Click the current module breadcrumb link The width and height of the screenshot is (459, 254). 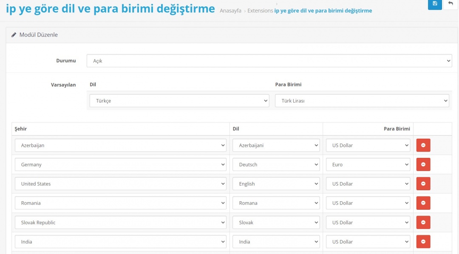coord(323,11)
